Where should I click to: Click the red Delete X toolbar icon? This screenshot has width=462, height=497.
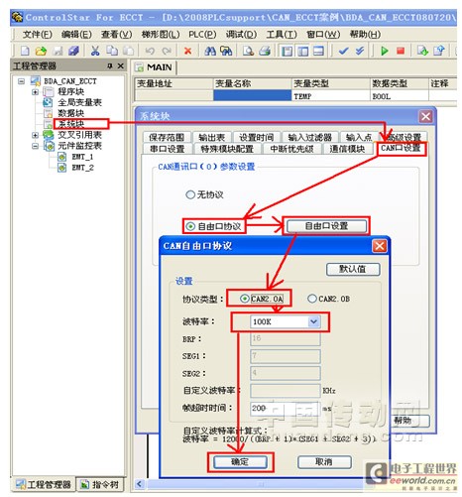tap(187, 51)
